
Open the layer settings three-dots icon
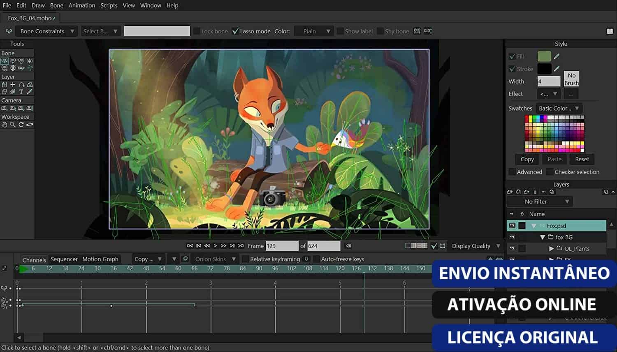click(x=543, y=192)
